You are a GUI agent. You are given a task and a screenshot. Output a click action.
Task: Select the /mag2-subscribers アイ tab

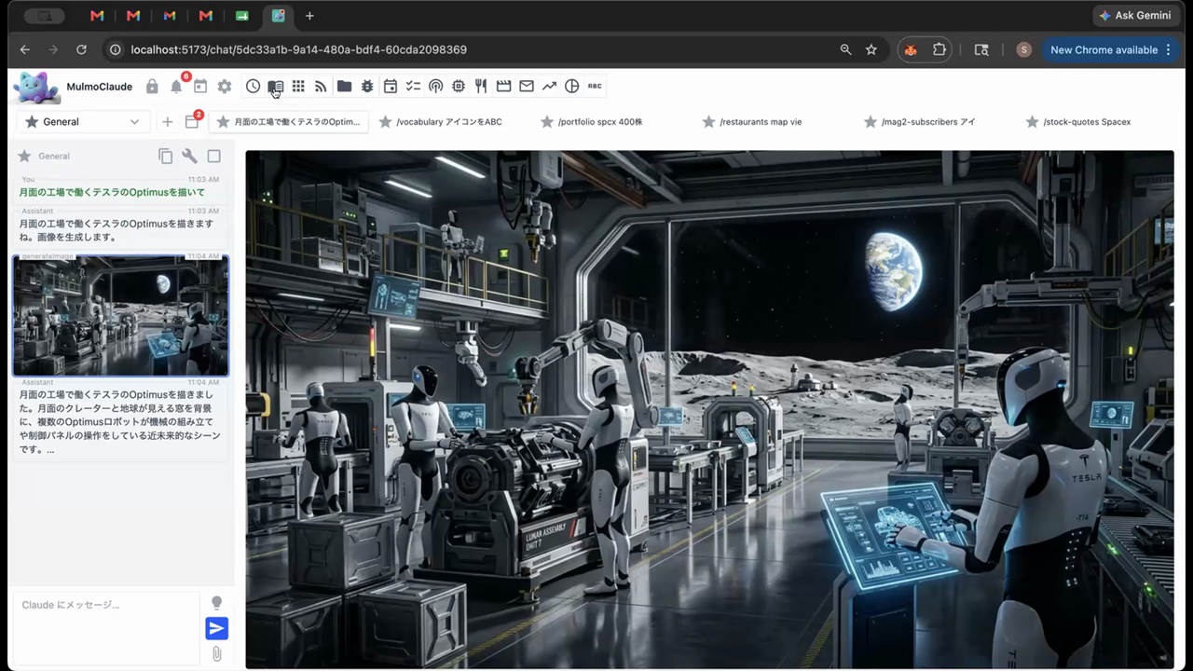(x=919, y=122)
